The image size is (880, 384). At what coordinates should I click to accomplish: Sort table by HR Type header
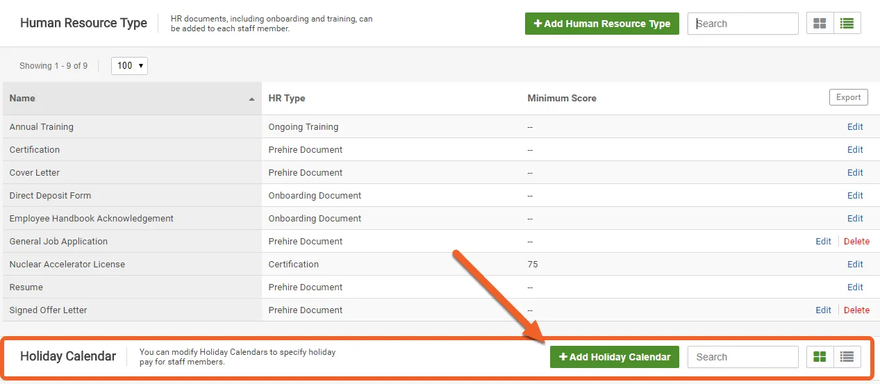coord(287,99)
